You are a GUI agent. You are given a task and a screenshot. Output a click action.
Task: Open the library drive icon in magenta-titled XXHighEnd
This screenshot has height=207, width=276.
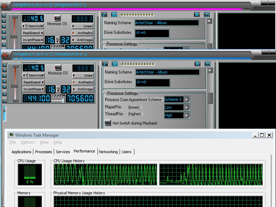click(114, 14)
